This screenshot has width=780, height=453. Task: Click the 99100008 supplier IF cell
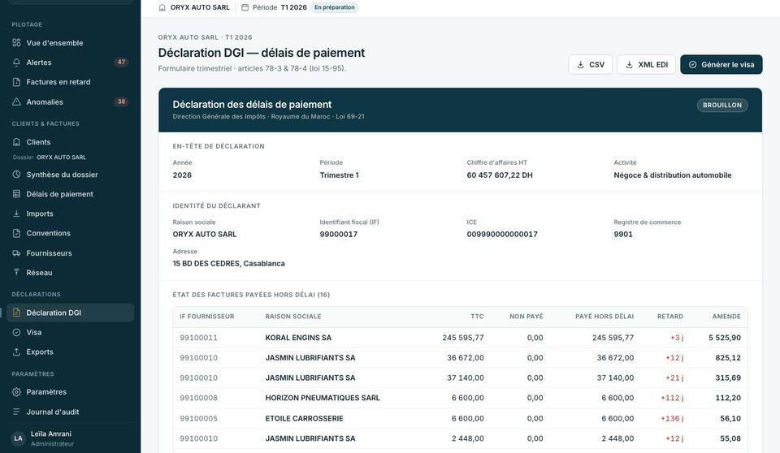tap(198, 398)
